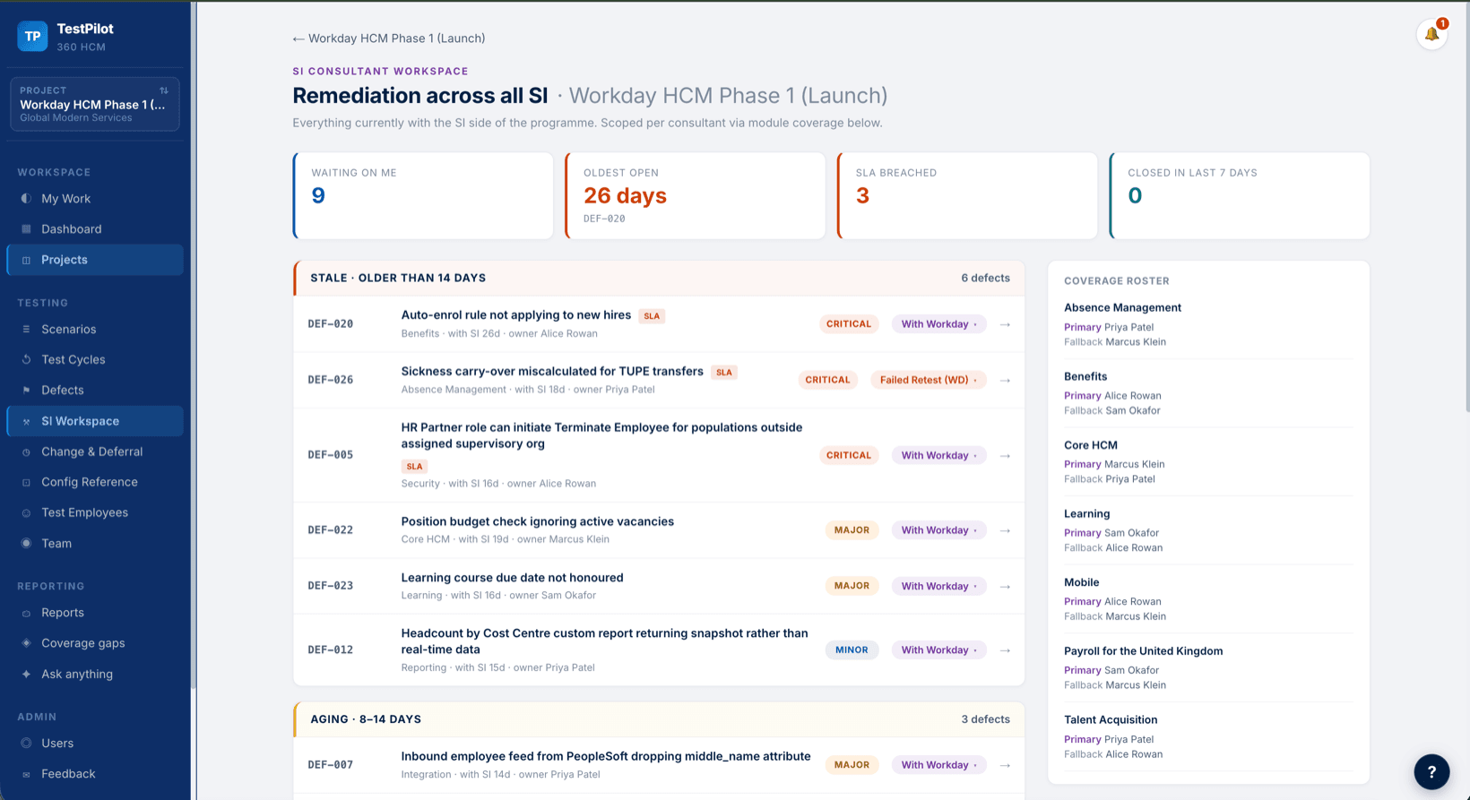Open DEF-012 via its row arrow
Screen dimensions: 1470x800
[1005, 650]
